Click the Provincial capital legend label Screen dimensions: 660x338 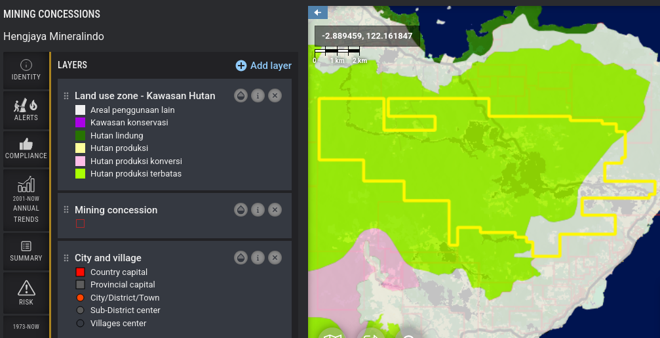[x=123, y=284]
